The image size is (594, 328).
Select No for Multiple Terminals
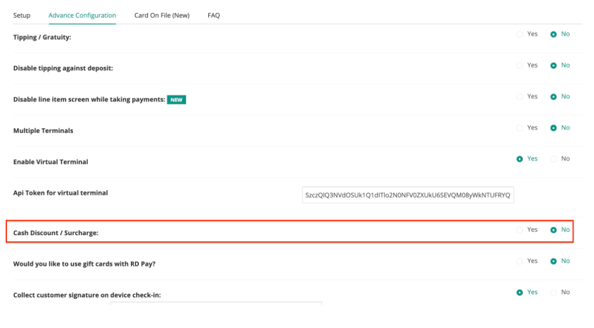point(553,128)
